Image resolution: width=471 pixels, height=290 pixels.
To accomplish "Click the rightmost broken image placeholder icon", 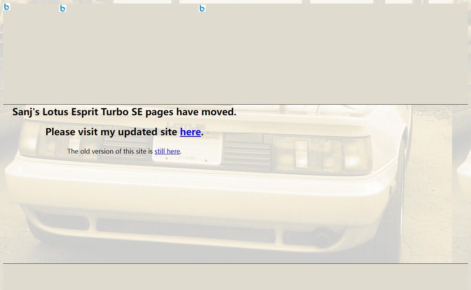I will click(x=202, y=8).
